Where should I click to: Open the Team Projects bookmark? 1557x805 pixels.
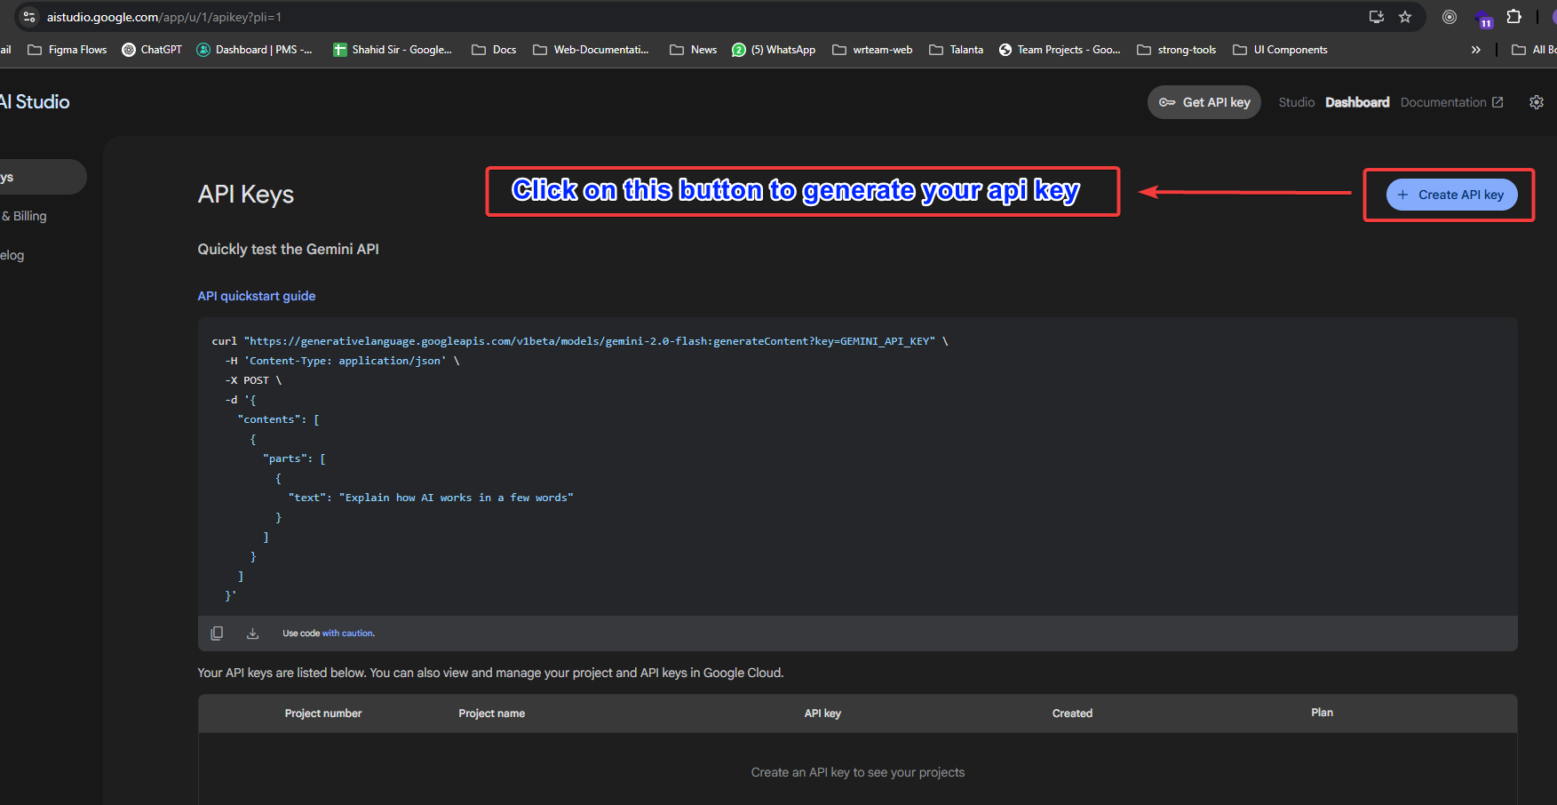pos(1060,50)
